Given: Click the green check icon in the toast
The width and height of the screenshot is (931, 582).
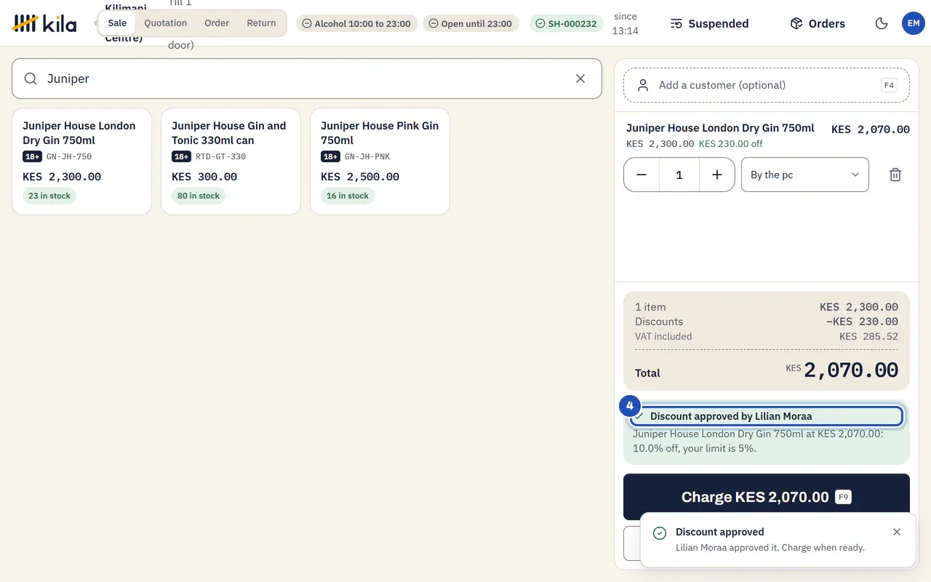Looking at the screenshot, I should click(x=660, y=533).
